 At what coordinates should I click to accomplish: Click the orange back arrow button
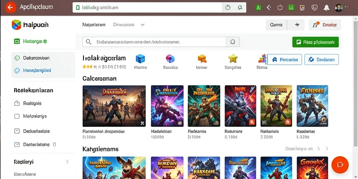[10, 7]
